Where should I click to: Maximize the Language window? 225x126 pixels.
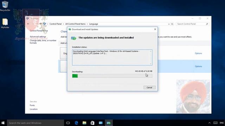coord(200,19)
